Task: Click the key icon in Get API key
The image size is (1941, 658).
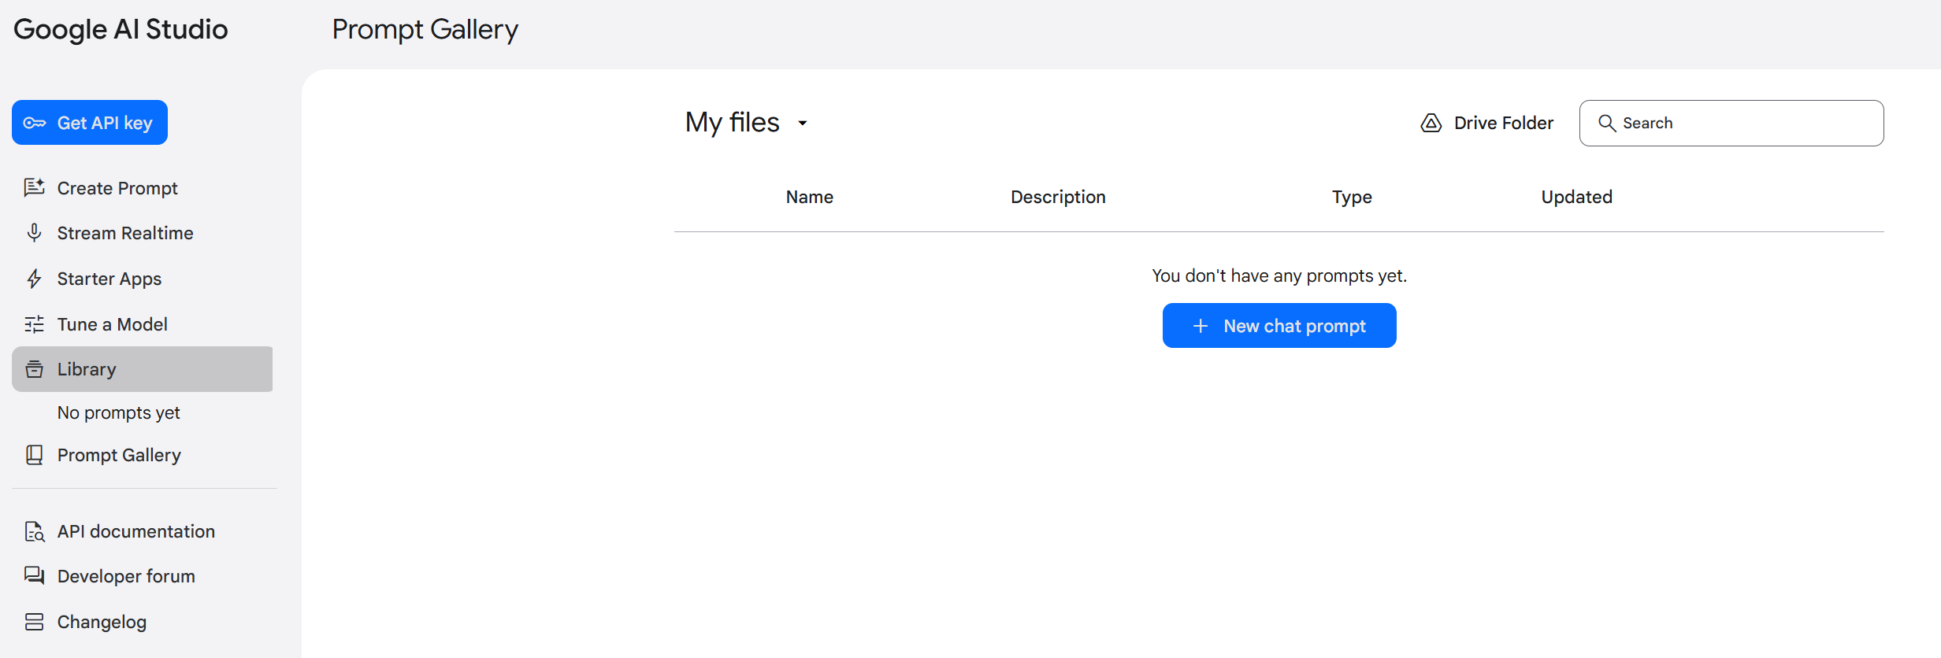Action: (x=35, y=123)
